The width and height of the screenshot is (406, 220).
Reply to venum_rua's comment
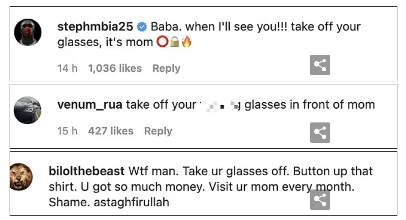[x=158, y=131]
